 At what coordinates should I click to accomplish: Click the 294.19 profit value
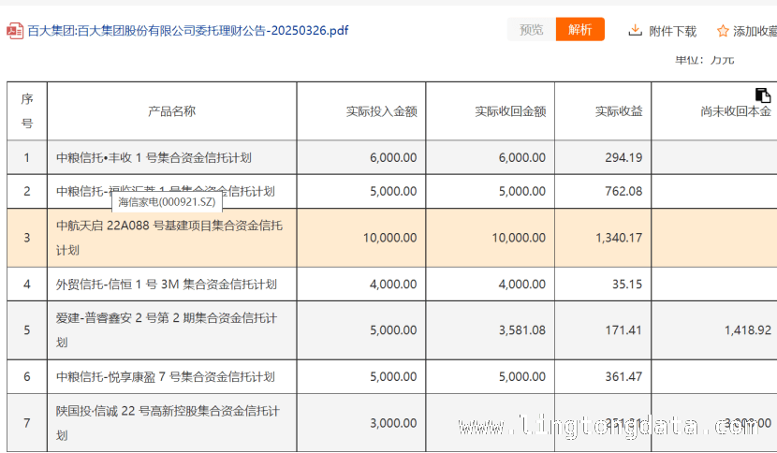click(x=623, y=157)
